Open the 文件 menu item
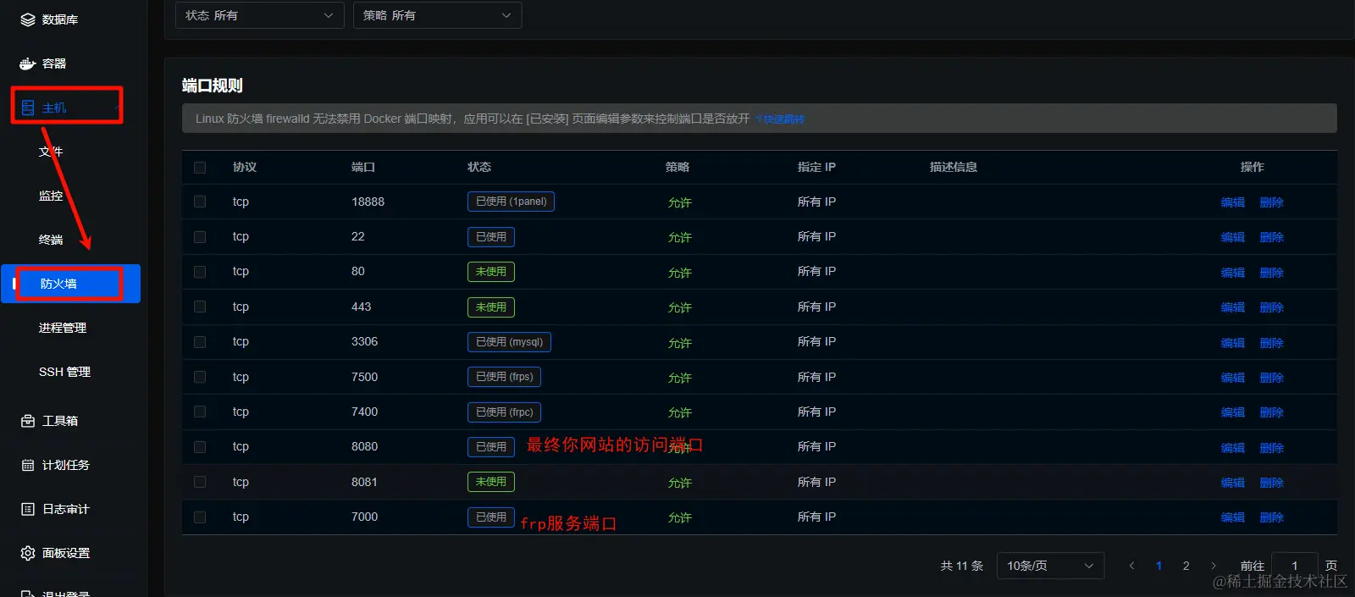Viewport: 1355px width, 597px height. [51, 152]
